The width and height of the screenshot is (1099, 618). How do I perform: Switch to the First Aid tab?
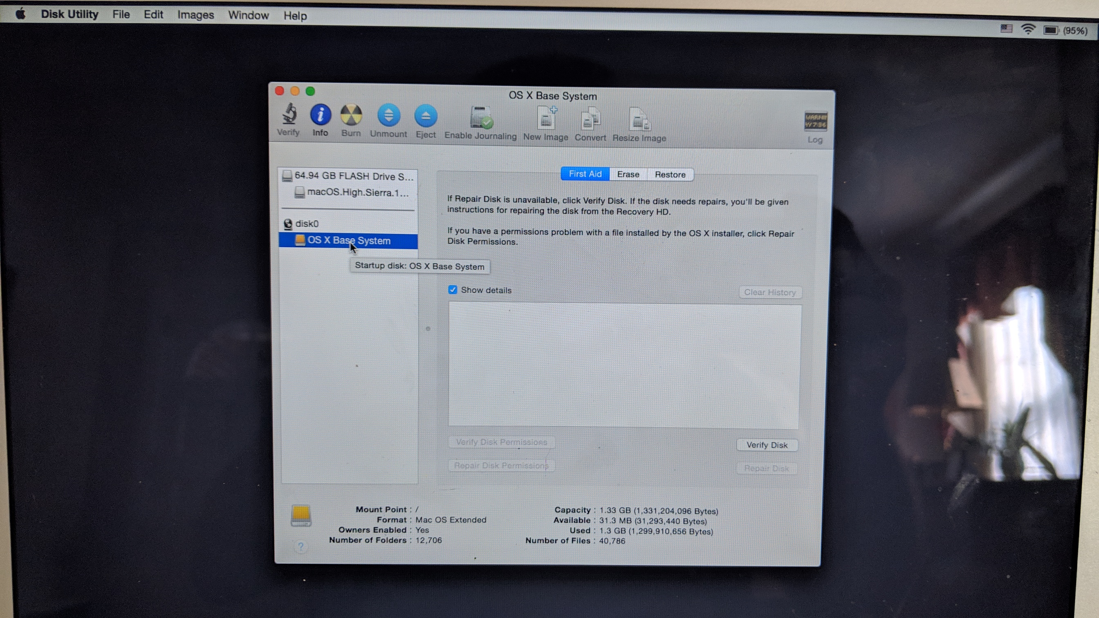(x=585, y=174)
